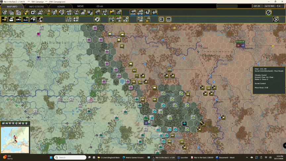Toggle the B filter on minimap bar

click(26, 123)
